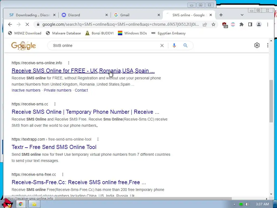Open the yellow folder taskbar item
Screen dimensions: 277x208
pyautogui.click(x=34, y=204)
